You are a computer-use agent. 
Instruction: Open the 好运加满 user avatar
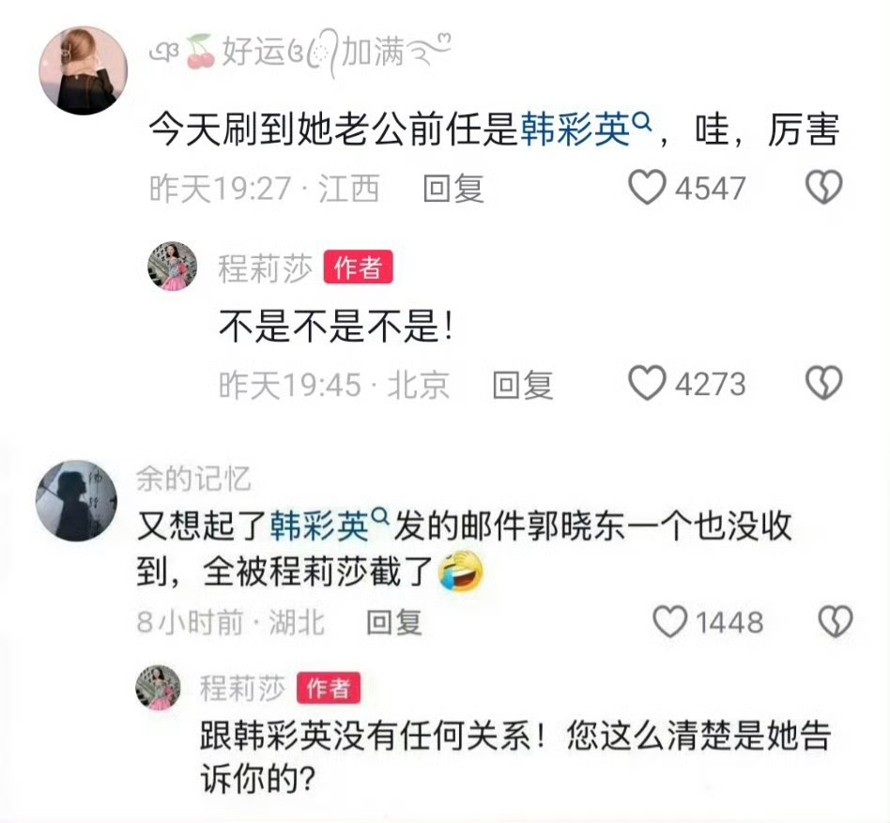click(84, 70)
